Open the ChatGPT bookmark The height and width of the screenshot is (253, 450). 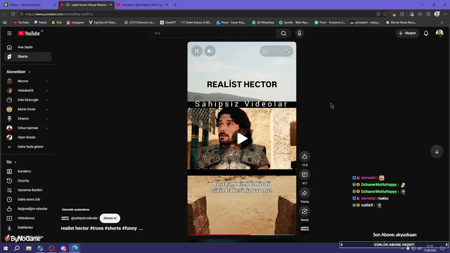point(168,22)
